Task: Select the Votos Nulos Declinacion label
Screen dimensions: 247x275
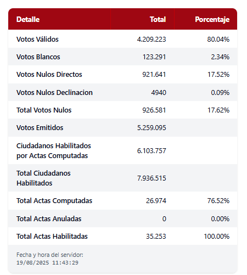Action: click(x=54, y=92)
